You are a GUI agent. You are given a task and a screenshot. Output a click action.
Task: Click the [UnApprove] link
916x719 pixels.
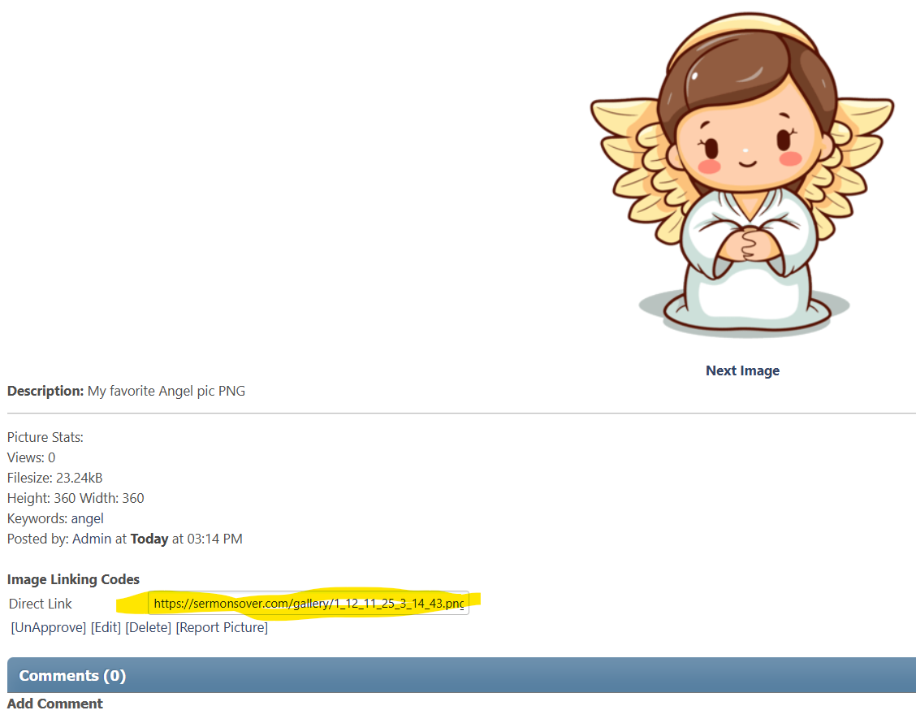[48, 627]
